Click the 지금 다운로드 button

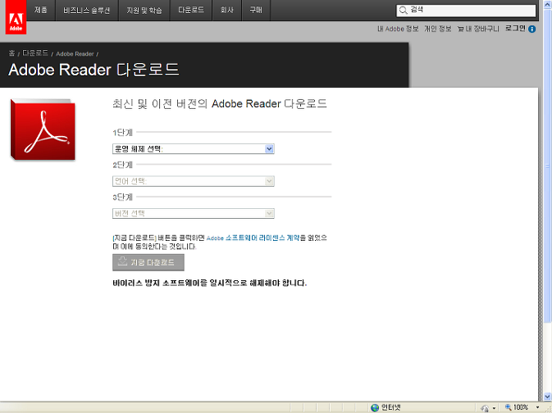(148, 262)
